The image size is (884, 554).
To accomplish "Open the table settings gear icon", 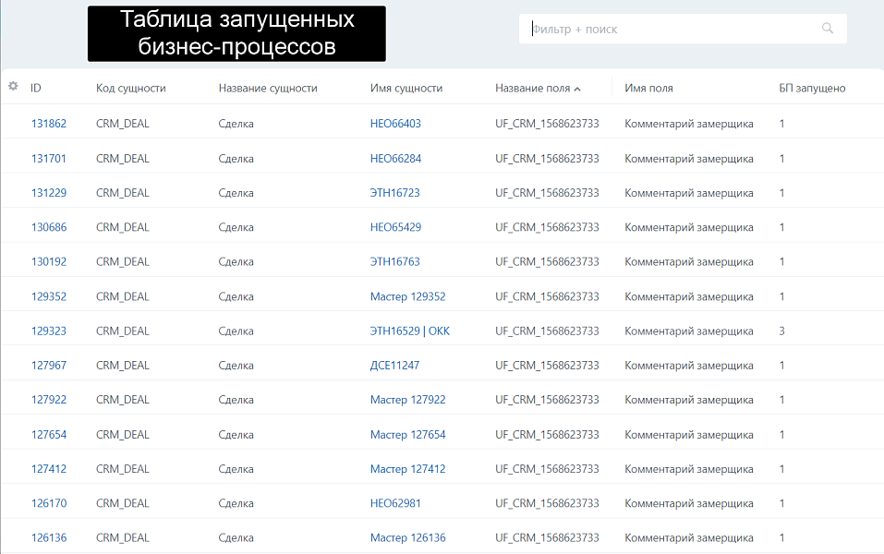I will pyautogui.click(x=13, y=87).
